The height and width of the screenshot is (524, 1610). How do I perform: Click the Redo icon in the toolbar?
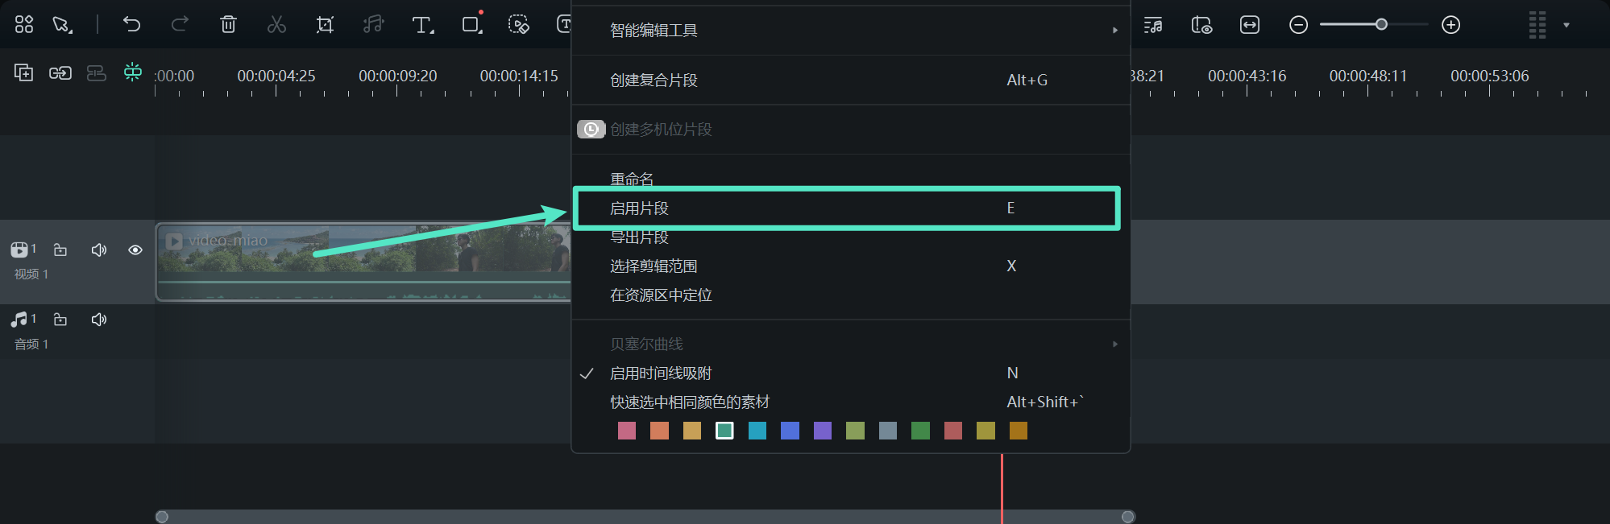180,24
